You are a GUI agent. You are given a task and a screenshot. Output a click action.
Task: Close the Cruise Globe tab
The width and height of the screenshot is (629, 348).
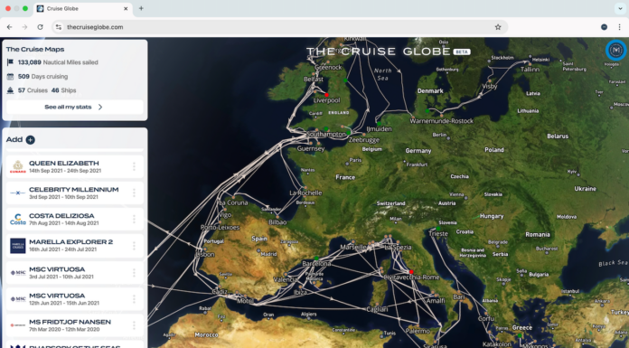126,8
